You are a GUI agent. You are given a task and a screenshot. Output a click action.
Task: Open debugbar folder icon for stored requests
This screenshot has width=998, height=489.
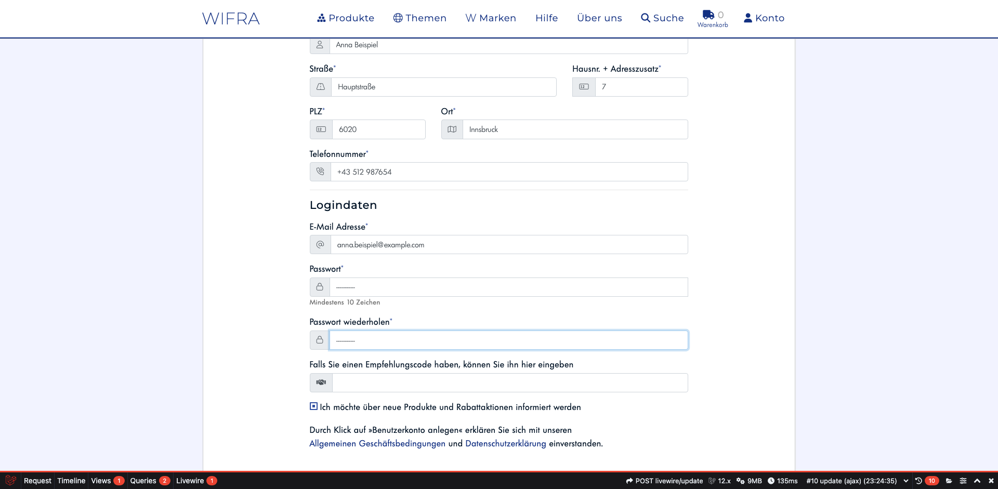949,481
